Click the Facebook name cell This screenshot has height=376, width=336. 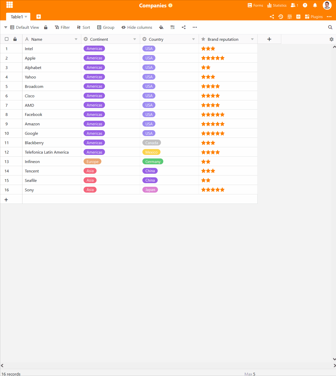coord(52,114)
